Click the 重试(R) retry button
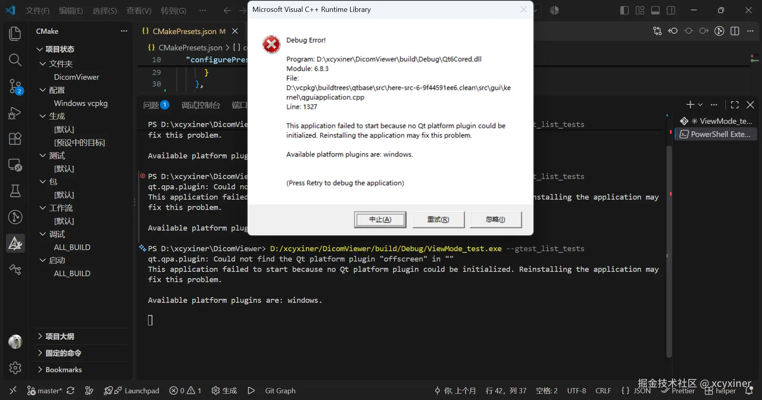The width and height of the screenshot is (762, 400). click(x=439, y=219)
